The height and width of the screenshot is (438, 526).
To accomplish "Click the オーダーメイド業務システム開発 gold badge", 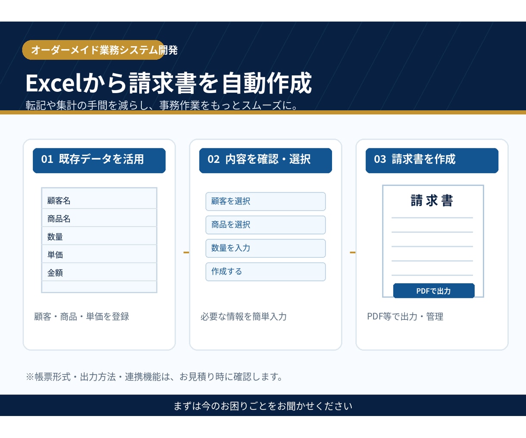I will tap(94, 50).
